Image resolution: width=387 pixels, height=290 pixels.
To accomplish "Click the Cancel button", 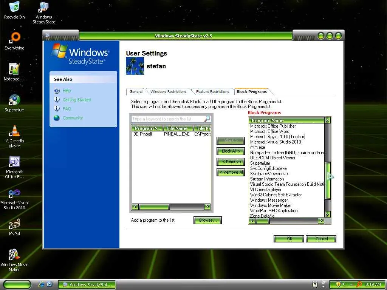I will (321, 239).
